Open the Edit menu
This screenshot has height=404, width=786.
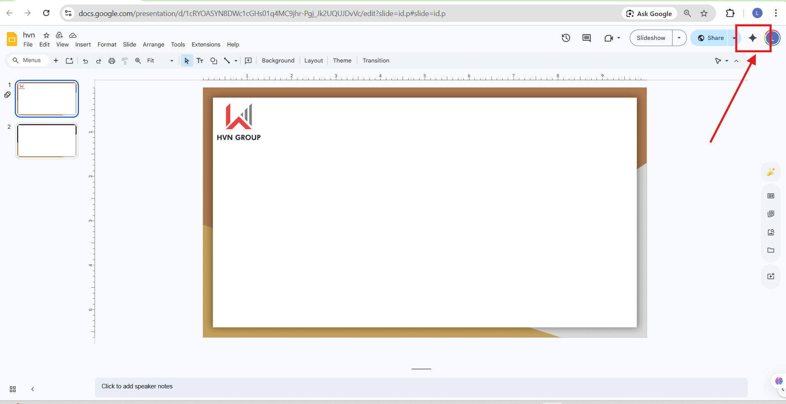click(44, 44)
